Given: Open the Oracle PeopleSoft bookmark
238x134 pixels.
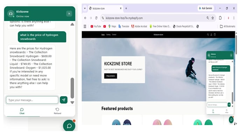Looking at the screenshot, I should 183,26.
